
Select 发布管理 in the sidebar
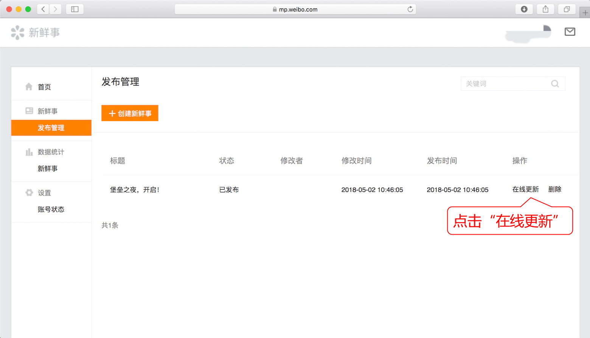click(x=51, y=128)
